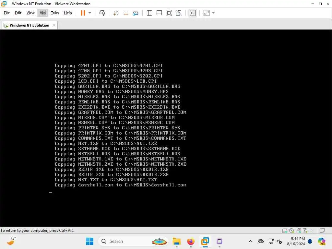Click the tray cloud sync icon
332x249 pixels.
pyautogui.click(x=261, y=241)
